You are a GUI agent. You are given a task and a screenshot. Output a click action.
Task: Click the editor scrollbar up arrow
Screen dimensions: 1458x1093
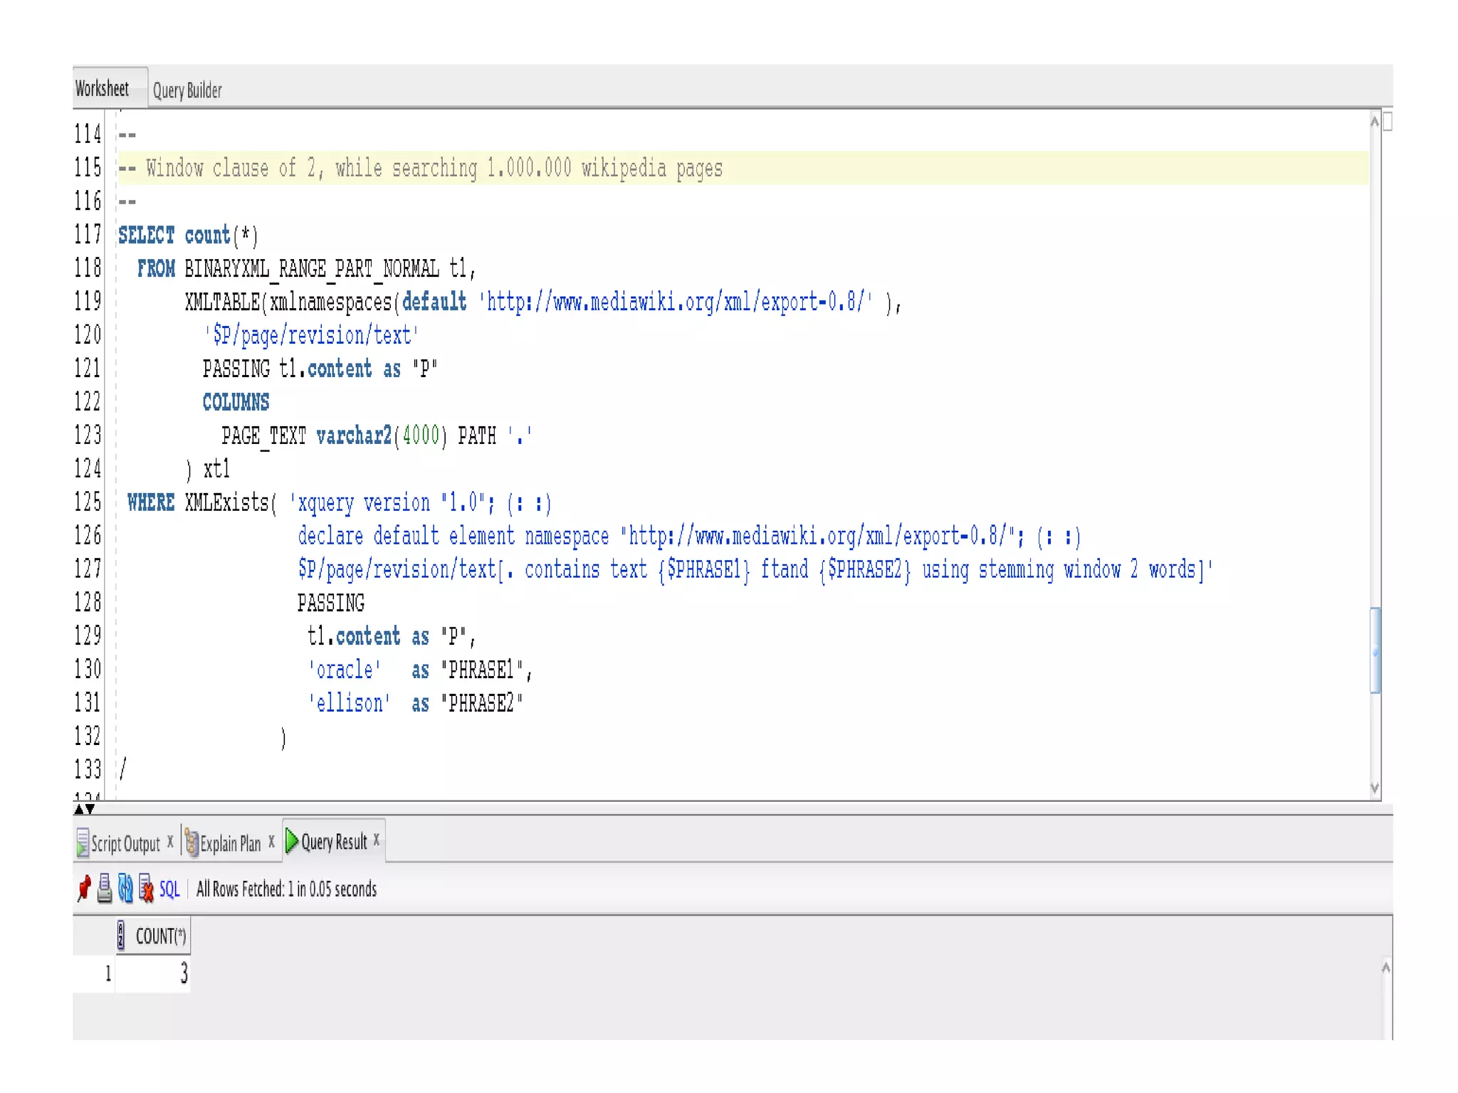[x=1375, y=122]
